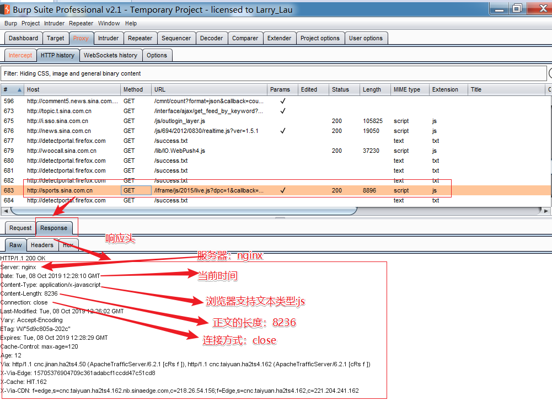
Task: Select the HTTP history sub-tab
Action: [58, 55]
